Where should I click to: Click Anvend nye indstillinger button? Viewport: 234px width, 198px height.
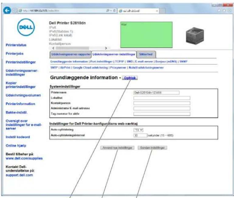click(117, 148)
